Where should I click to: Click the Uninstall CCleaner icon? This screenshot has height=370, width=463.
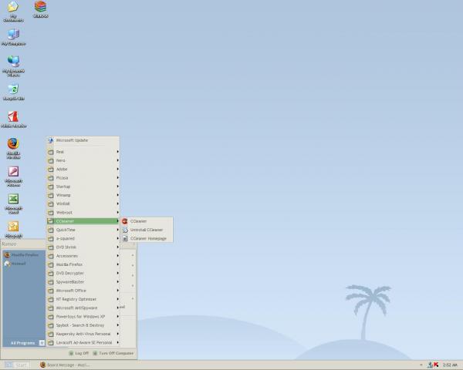click(125, 230)
